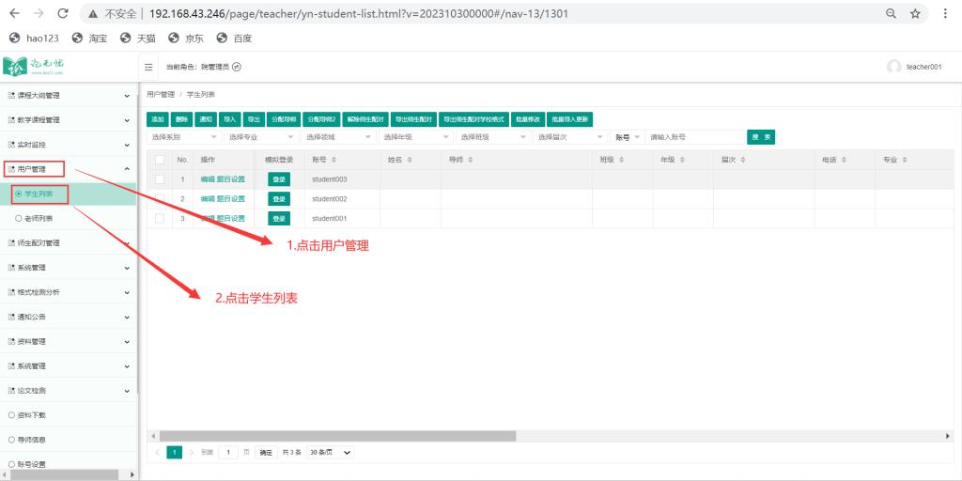This screenshot has height=481, width=962.
Task: Click the role switch icon beside 院管理员
Action: tap(237, 67)
